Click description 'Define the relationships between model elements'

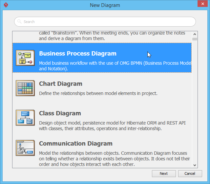click(x=98, y=93)
